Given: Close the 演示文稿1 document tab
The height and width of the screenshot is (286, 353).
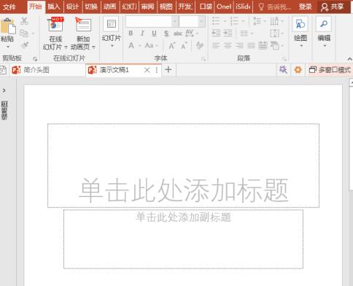Looking at the screenshot, I should point(147,70).
